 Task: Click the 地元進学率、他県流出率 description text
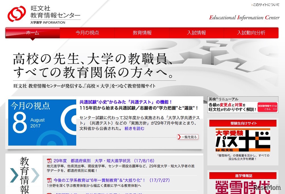point(121,168)
